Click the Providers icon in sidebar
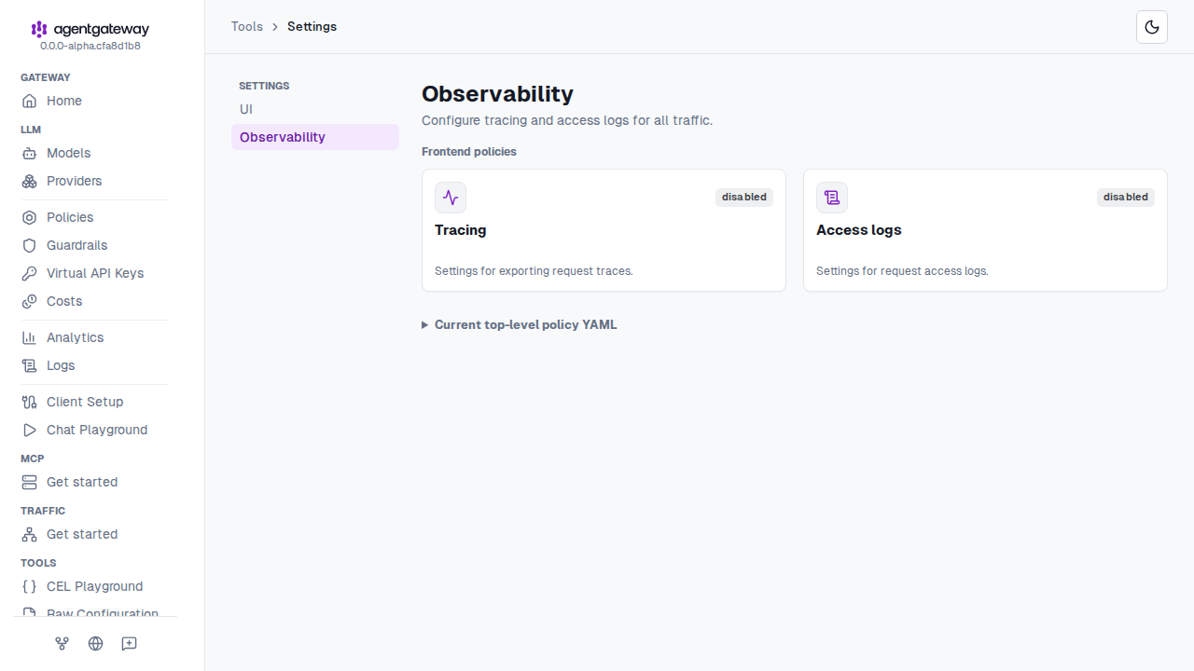Viewport: 1194px width, 671px height. click(x=30, y=181)
